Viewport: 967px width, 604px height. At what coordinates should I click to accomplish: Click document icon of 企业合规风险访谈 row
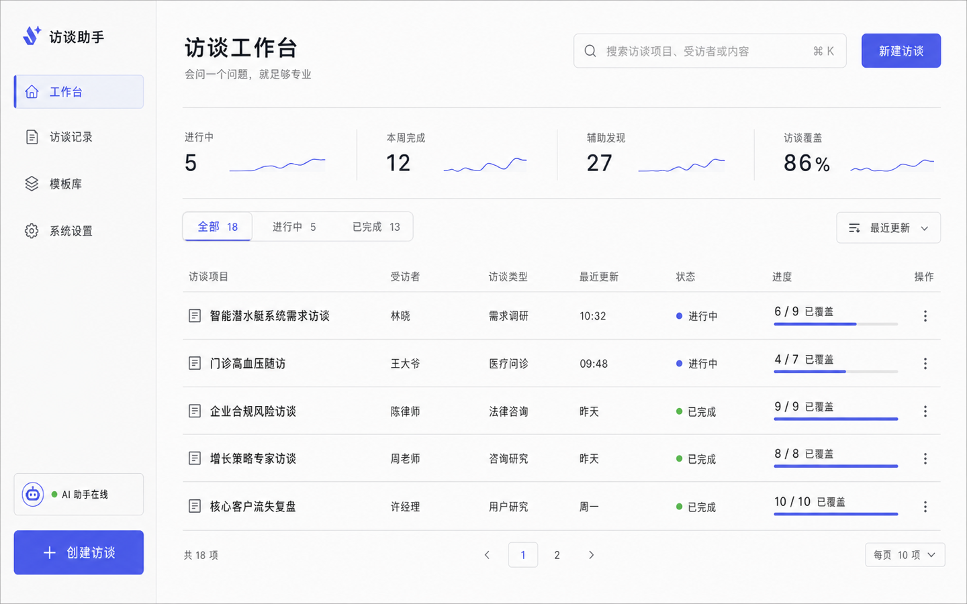195,411
